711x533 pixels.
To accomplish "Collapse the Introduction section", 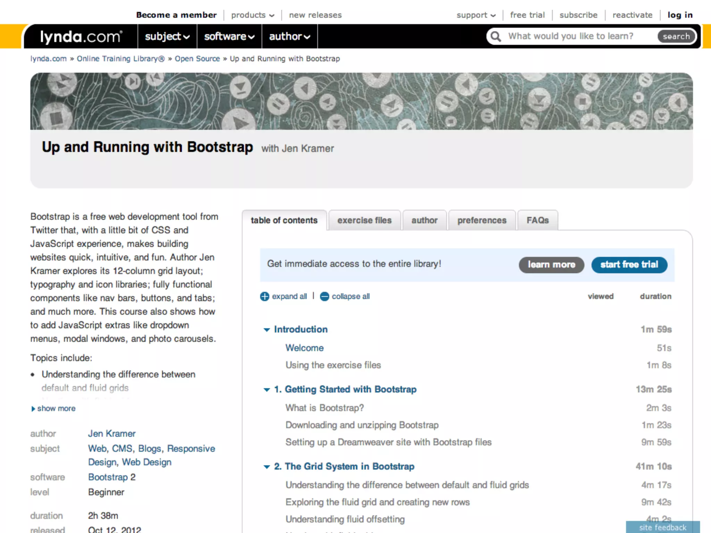I will 267,330.
